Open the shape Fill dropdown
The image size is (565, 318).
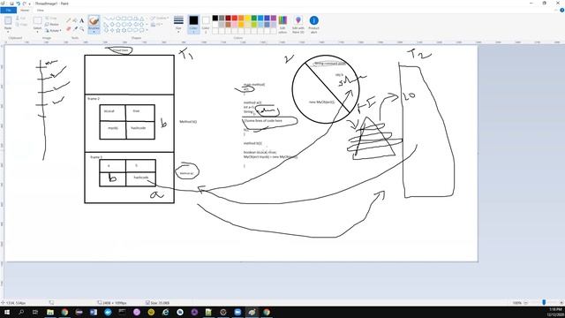(156, 25)
